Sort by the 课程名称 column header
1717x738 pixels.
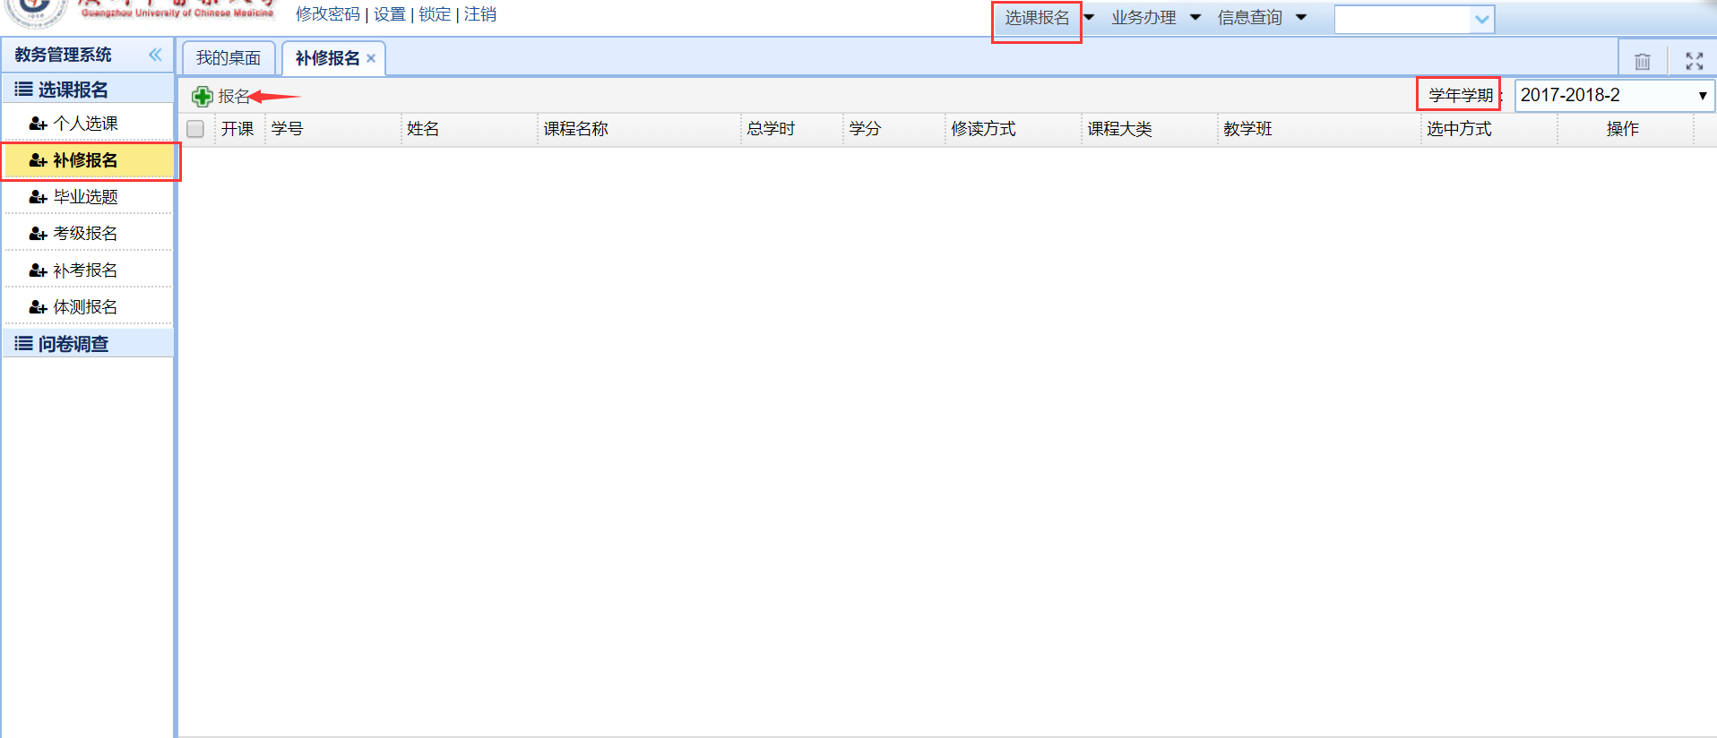[575, 129]
